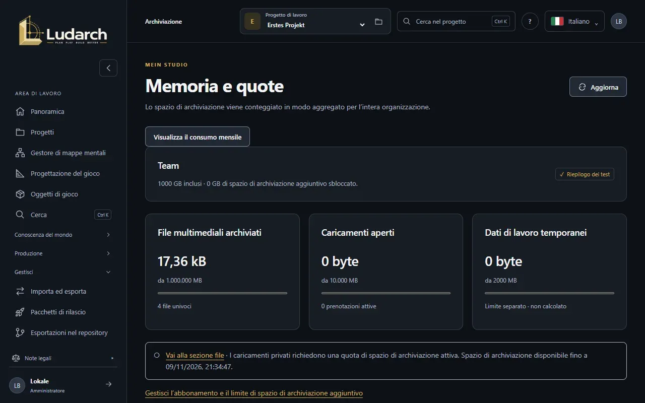Click the Ctrl K badge in sidebar

click(x=103, y=215)
